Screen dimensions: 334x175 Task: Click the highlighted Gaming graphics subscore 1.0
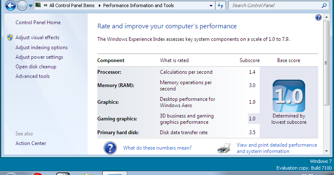coord(252,119)
